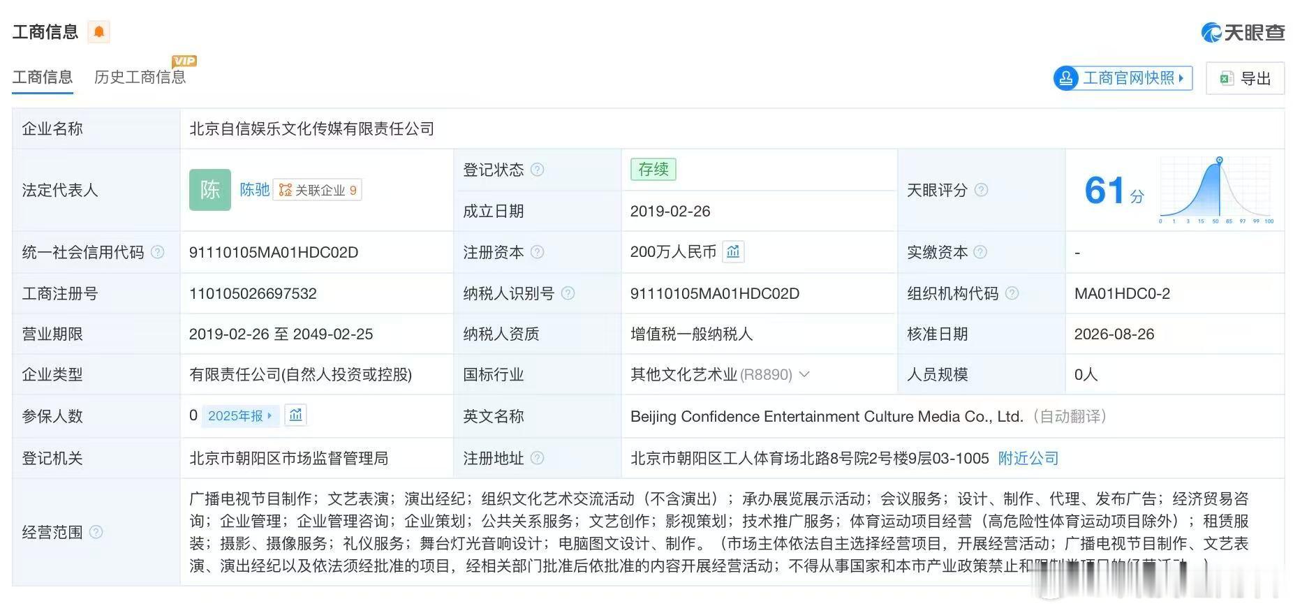Click establishment date 2019-02-26
The height and width of the screenshot is (613, 1293).
[x=670, y=211]
